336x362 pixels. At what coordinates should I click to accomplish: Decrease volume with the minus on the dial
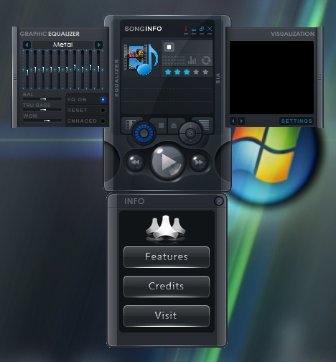(190, 141)
